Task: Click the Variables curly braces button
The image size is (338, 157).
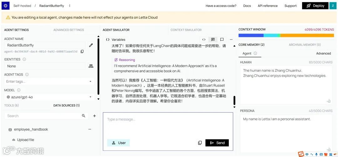Action: 115,39
